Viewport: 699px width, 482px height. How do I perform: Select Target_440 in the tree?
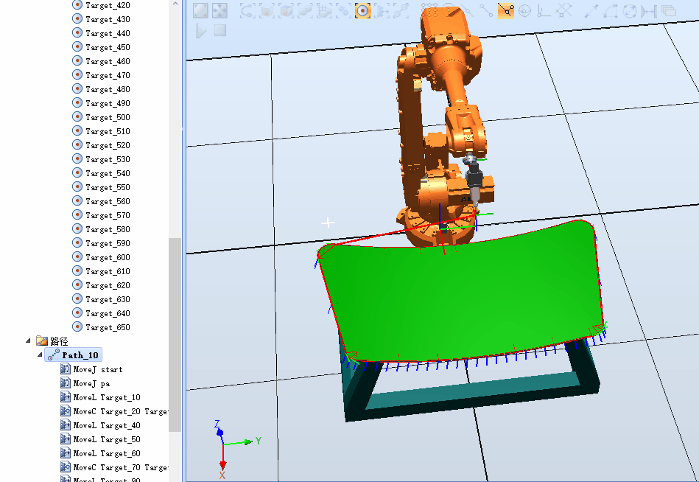[108, 33]
